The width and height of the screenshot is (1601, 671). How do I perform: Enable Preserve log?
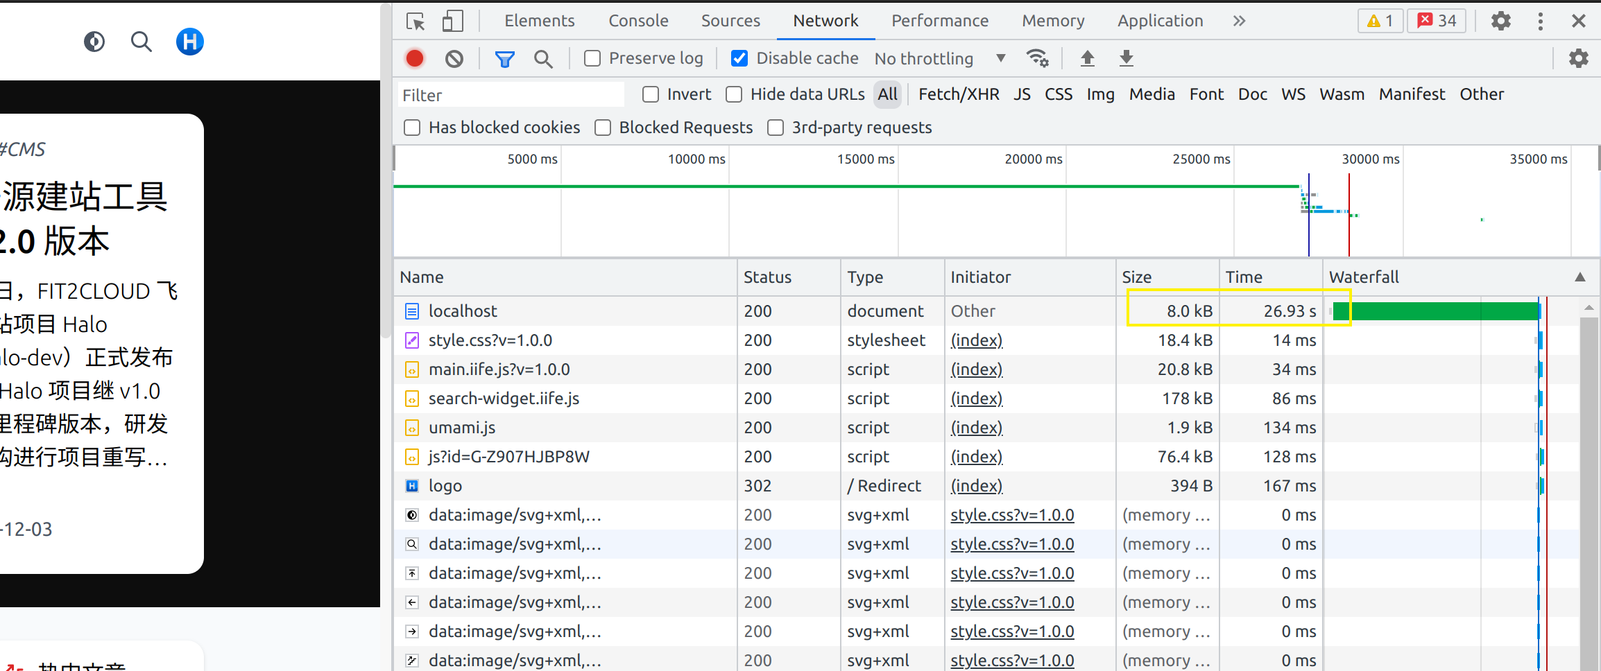[x=592, y=58]
